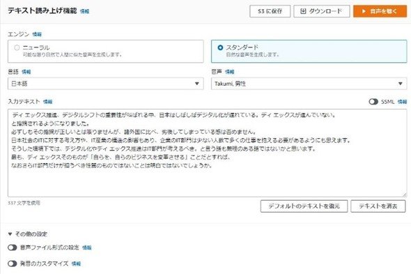Click the text area resize handle corner
The image size is (411, 274).
pyautogui.click(x=405, y=195)
